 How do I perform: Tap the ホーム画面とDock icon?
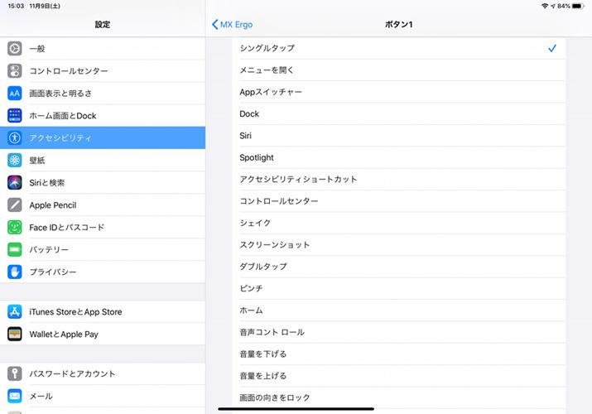15,116
